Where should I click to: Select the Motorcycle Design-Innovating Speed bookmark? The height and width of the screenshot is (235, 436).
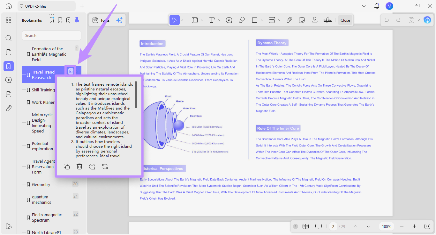[42, 123]
